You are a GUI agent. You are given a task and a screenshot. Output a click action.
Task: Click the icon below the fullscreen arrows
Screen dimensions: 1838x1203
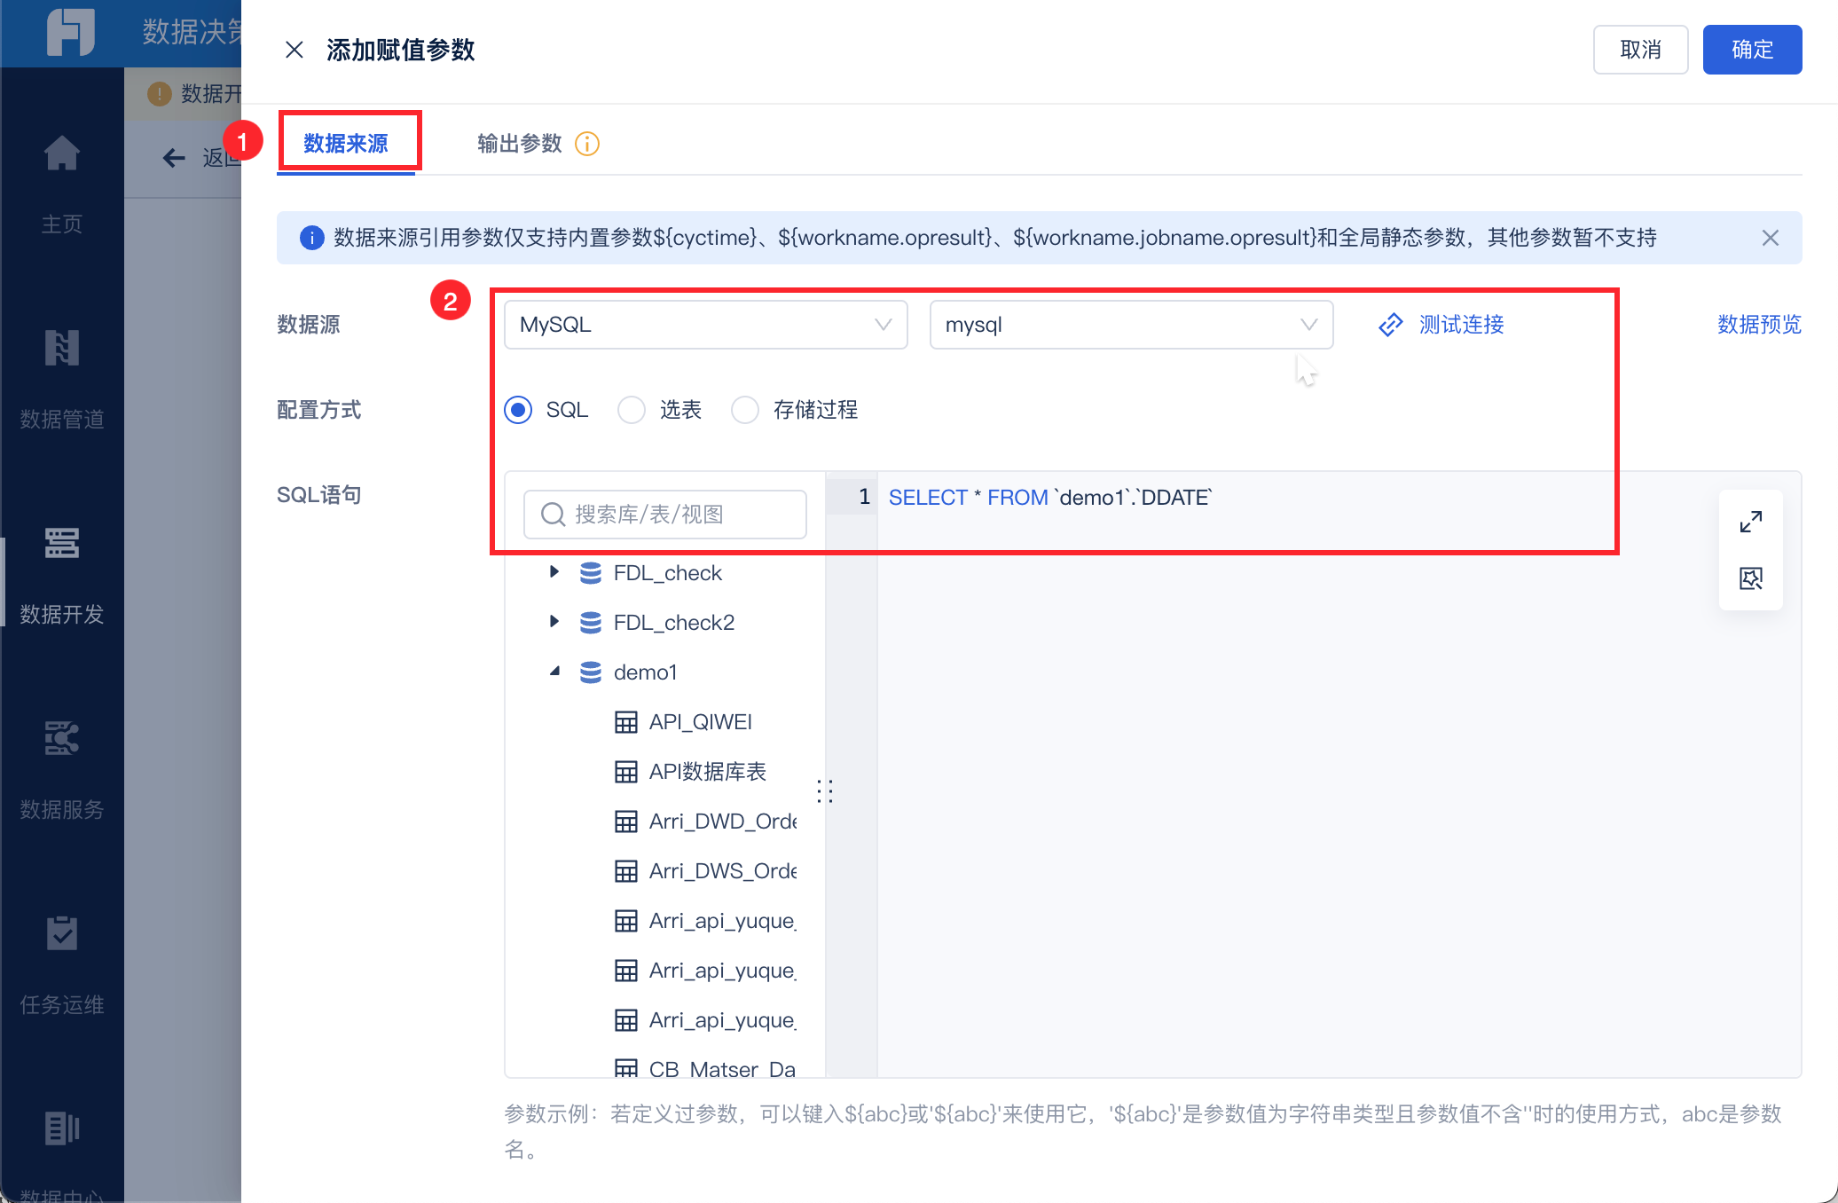click(x=1750, y=578)
